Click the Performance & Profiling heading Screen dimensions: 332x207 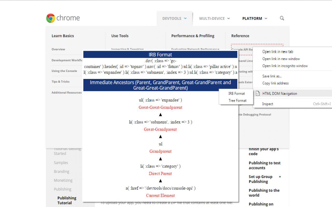(x=193, y=36)
